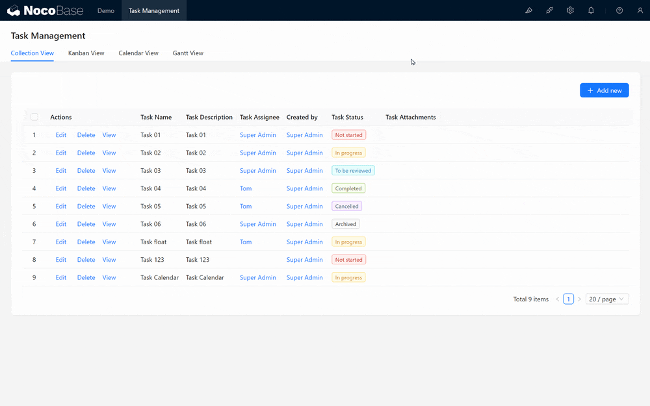Click the Actions column header

coord(61,117)
